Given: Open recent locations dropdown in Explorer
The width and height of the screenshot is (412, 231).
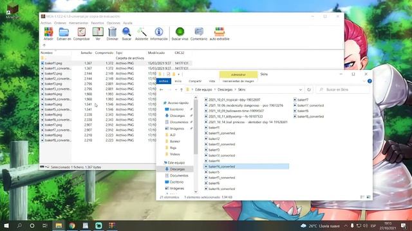Looking at the screenshot, I should click(176, 90).
